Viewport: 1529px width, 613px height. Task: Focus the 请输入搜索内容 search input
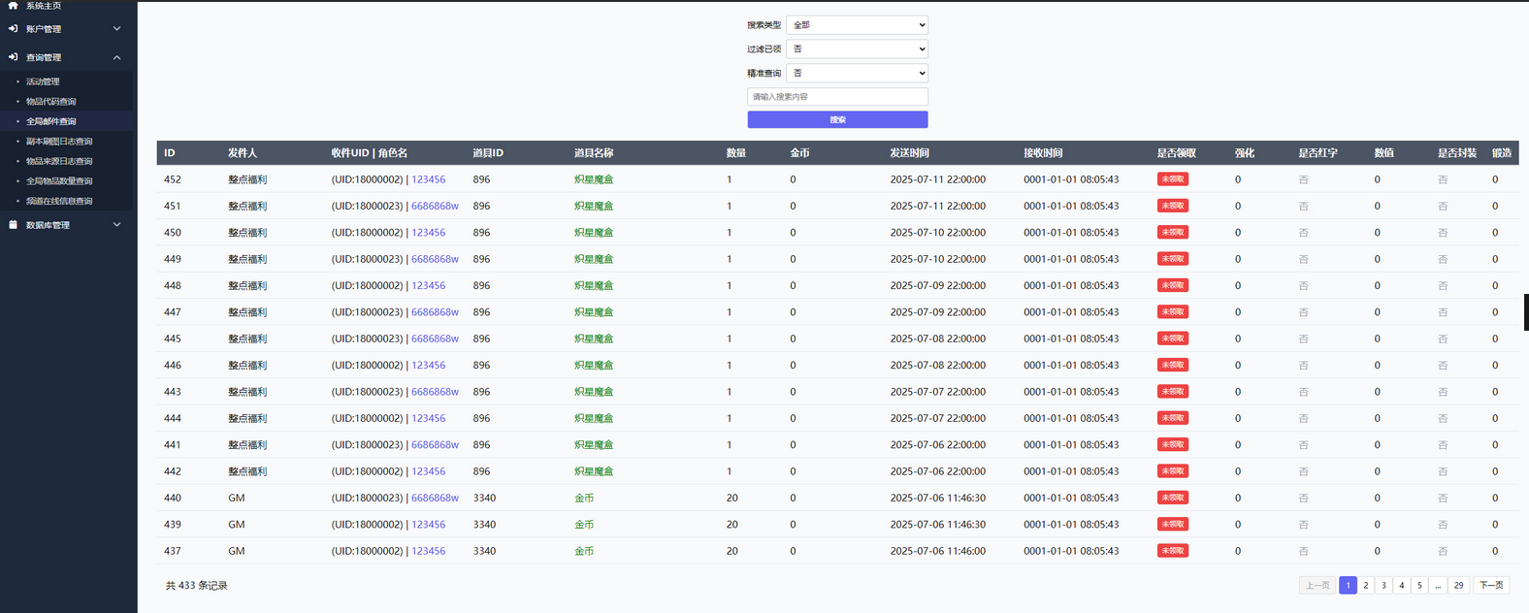pos(837,97)
